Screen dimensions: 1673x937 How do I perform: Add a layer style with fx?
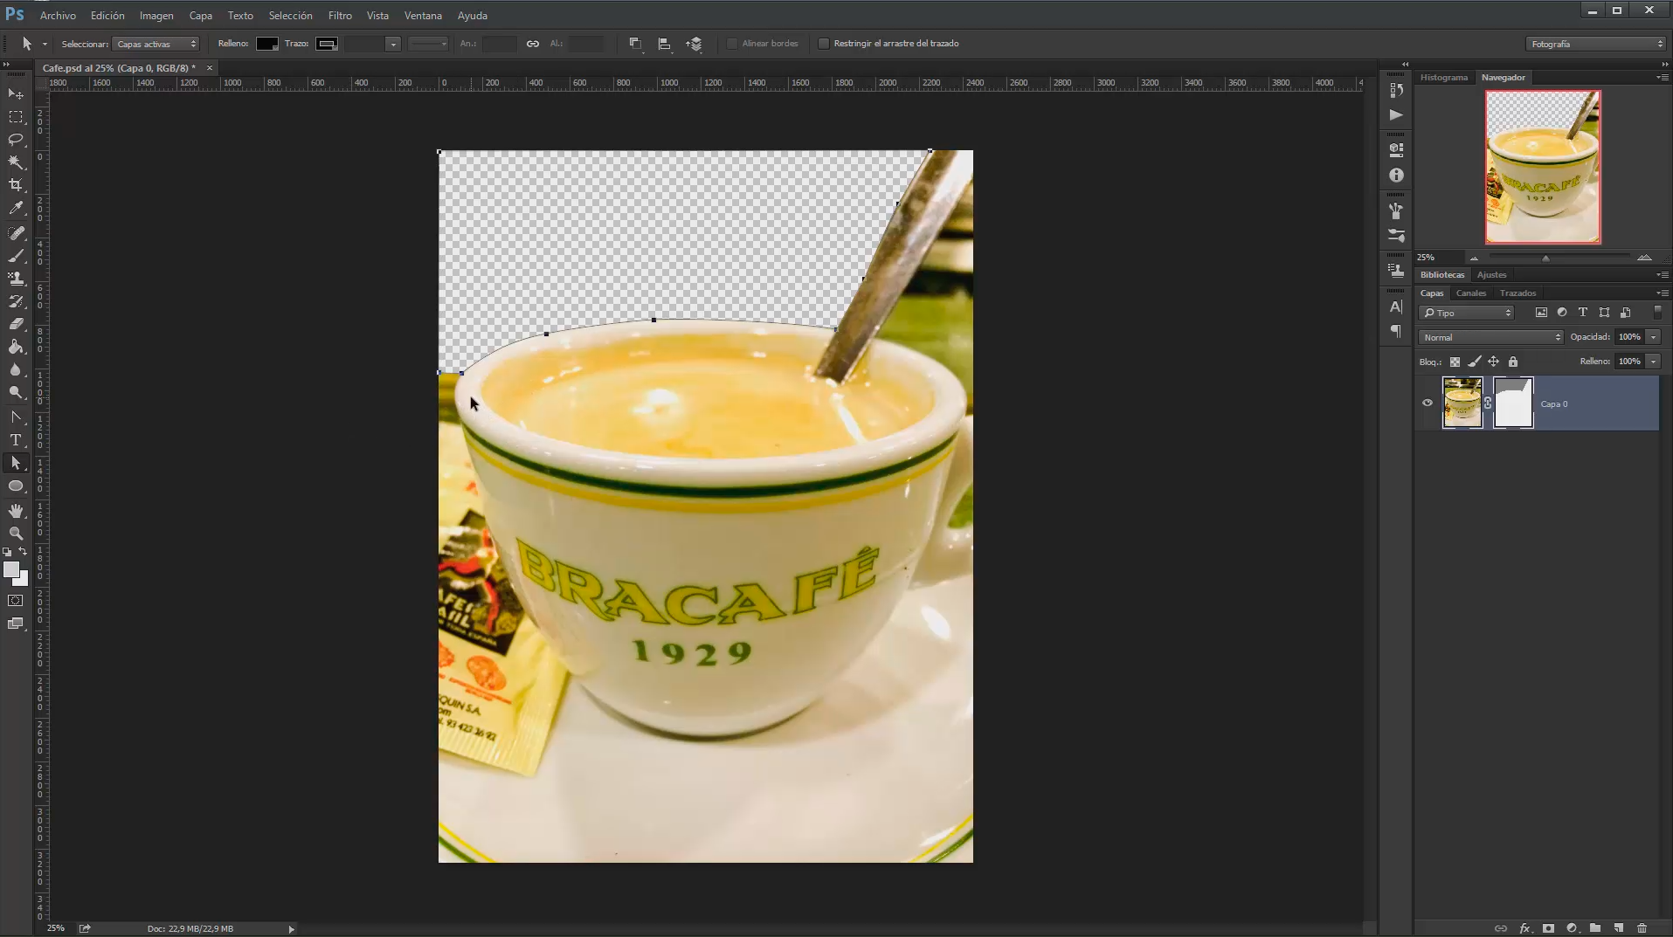[x=1525, y=928]
